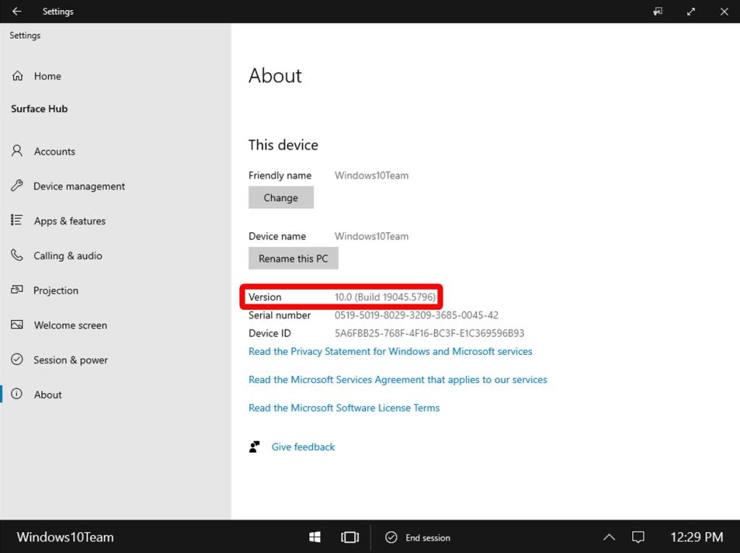Image resolution: width=740 pixels, height=553 pixels.
Task: Click the About info circle icon
Action: click(x=17, y=394)
